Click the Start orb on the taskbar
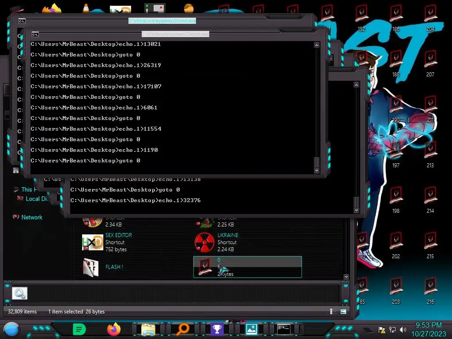This screenshot has width=452, height=339. (x=11, y=329)
